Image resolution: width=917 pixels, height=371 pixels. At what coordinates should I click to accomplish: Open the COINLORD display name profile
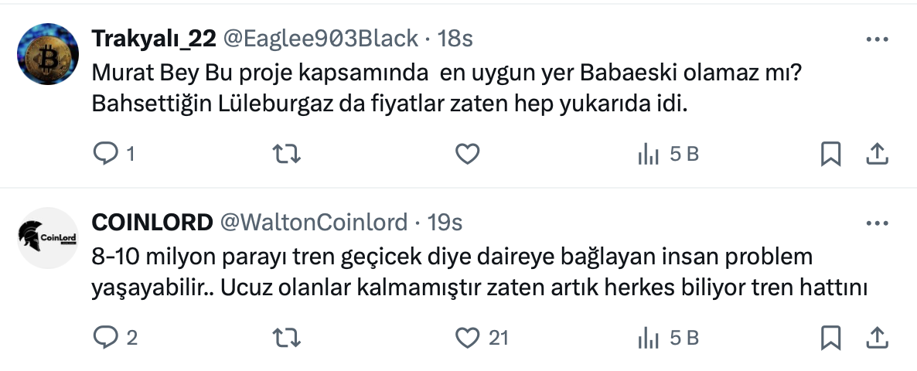click(x=152, y=223)
